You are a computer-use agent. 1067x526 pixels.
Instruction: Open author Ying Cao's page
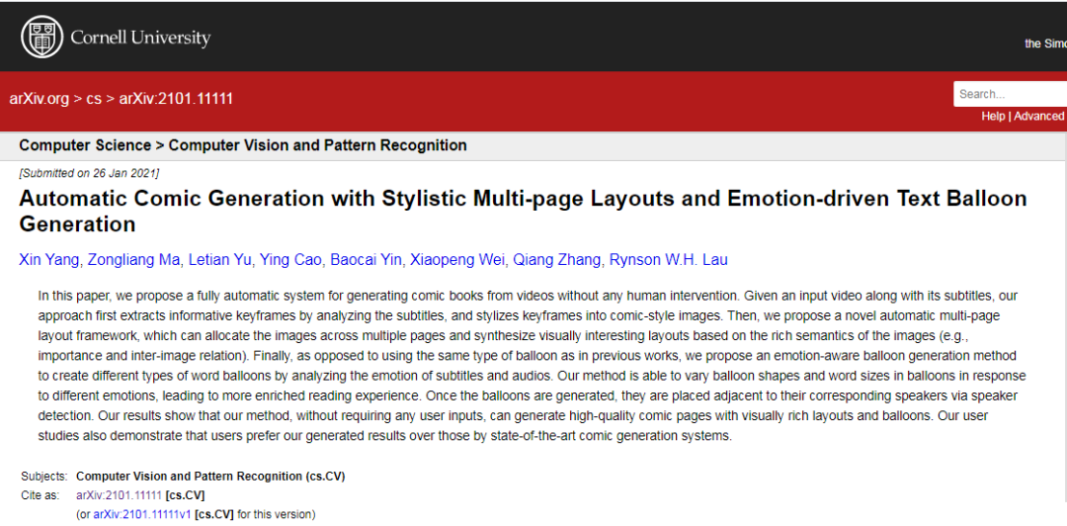click(x=291, y=260)
